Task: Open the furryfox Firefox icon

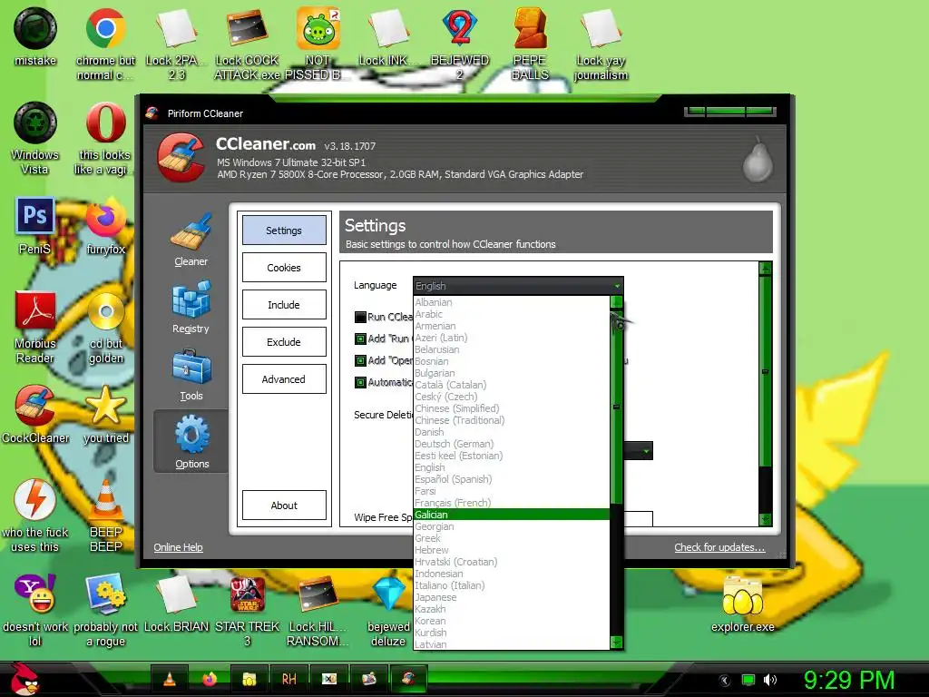Action: point(105,226)
